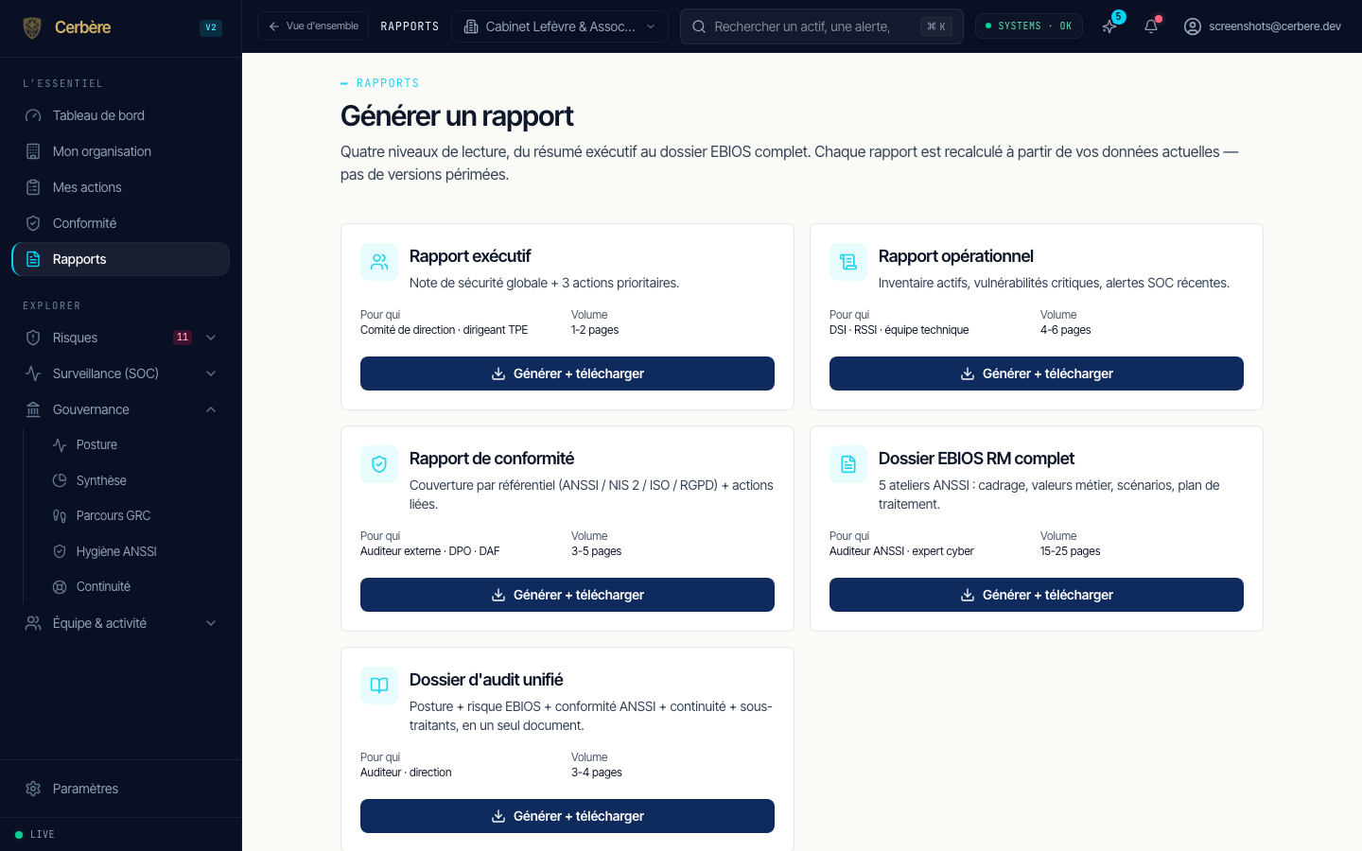Image resolution: width=1362 pixels, height=851 pixels.
Task: Open the notifications bell
Action: 1151,26
